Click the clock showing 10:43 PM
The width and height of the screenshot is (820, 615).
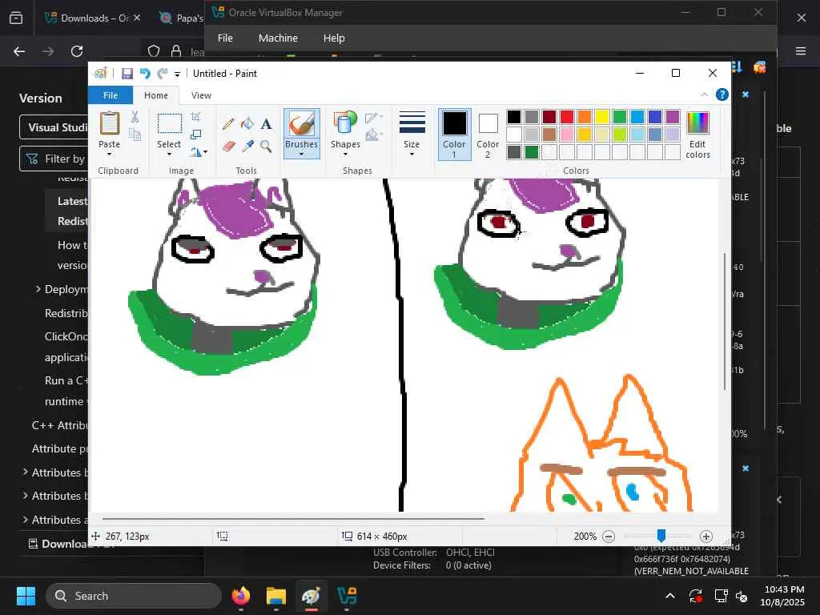coord(784,589)
